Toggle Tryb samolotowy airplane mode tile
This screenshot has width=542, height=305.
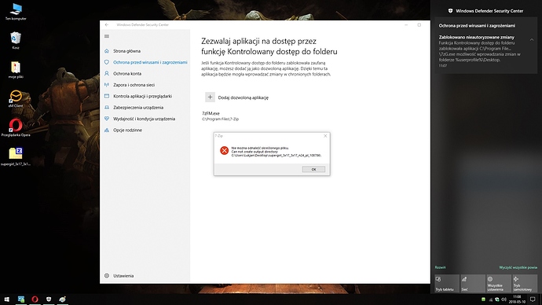(525, 284)
